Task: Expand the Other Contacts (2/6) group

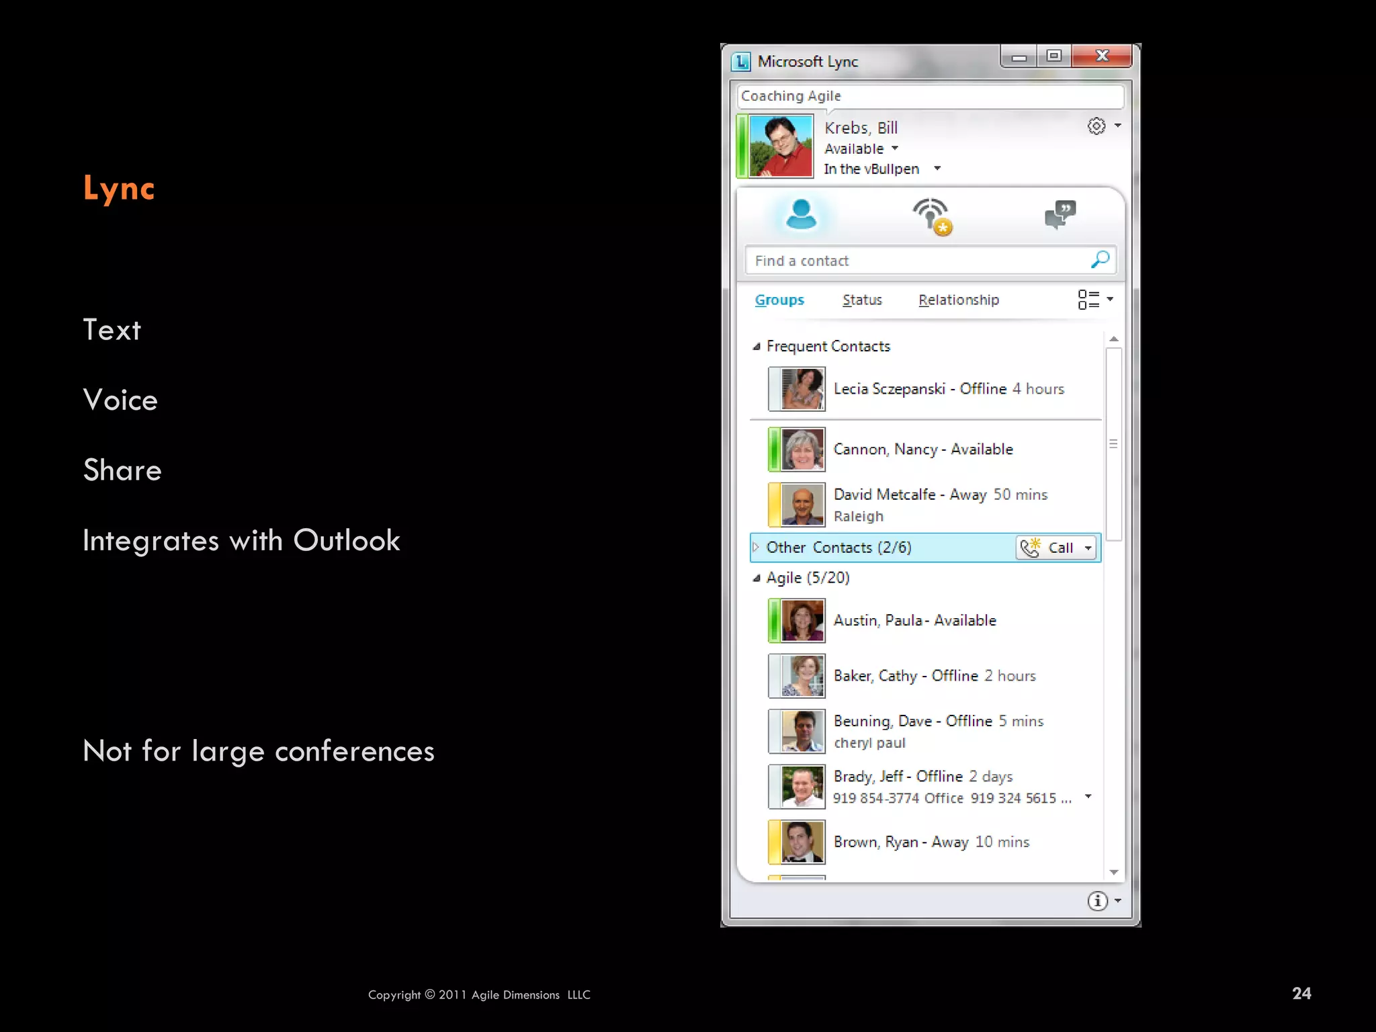Action: tap(756, 548)
